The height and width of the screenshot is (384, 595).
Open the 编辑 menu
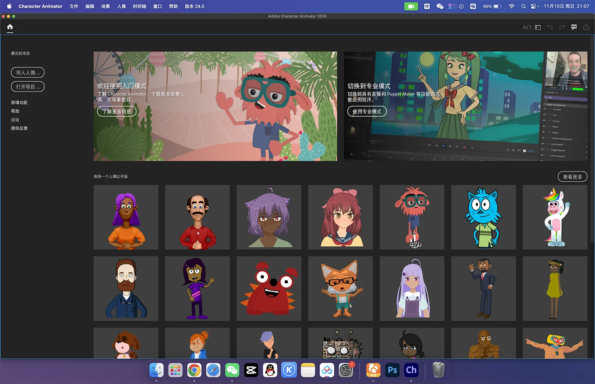pyautogui.click(x=90, y=6)
